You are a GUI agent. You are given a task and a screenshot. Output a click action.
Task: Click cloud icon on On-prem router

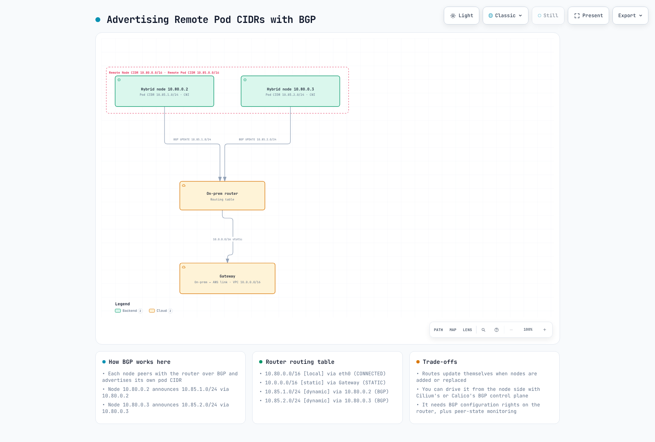click(x=184, y=185)
